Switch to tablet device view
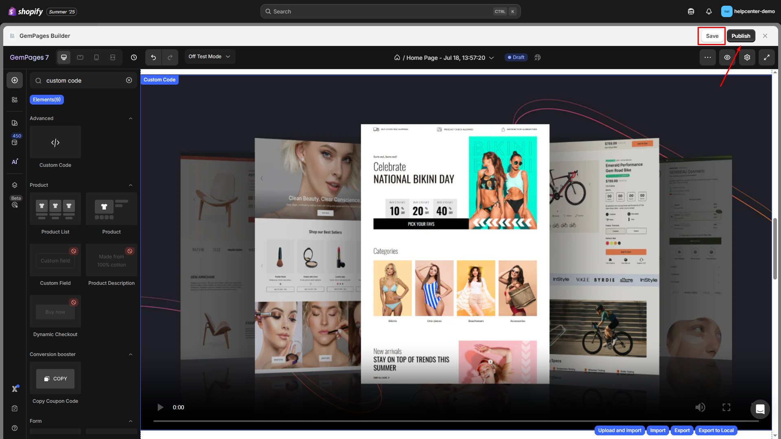The image size is (781, 439). coord(80,57)
